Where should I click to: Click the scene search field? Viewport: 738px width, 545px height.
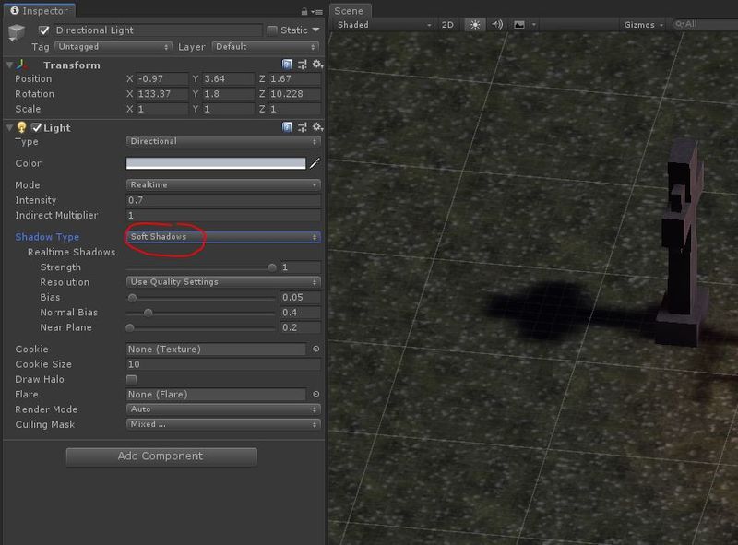704,24
